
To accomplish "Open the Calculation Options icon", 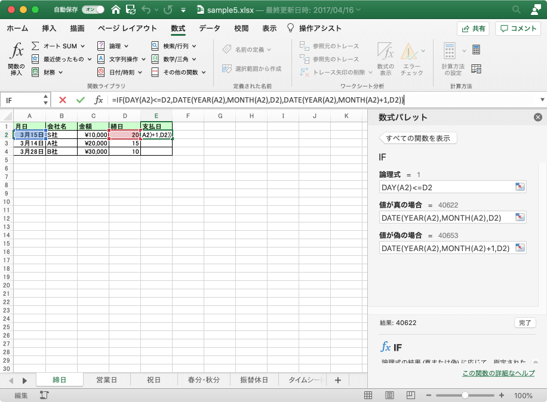I will [450, 51].
